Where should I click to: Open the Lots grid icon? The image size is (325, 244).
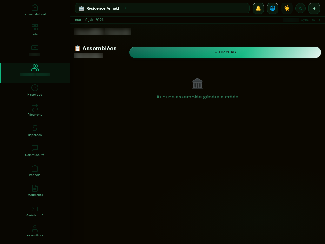point(35,27)
